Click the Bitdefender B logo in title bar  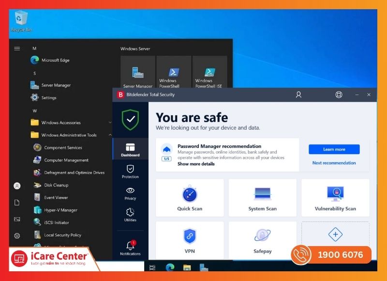(120, 94)
